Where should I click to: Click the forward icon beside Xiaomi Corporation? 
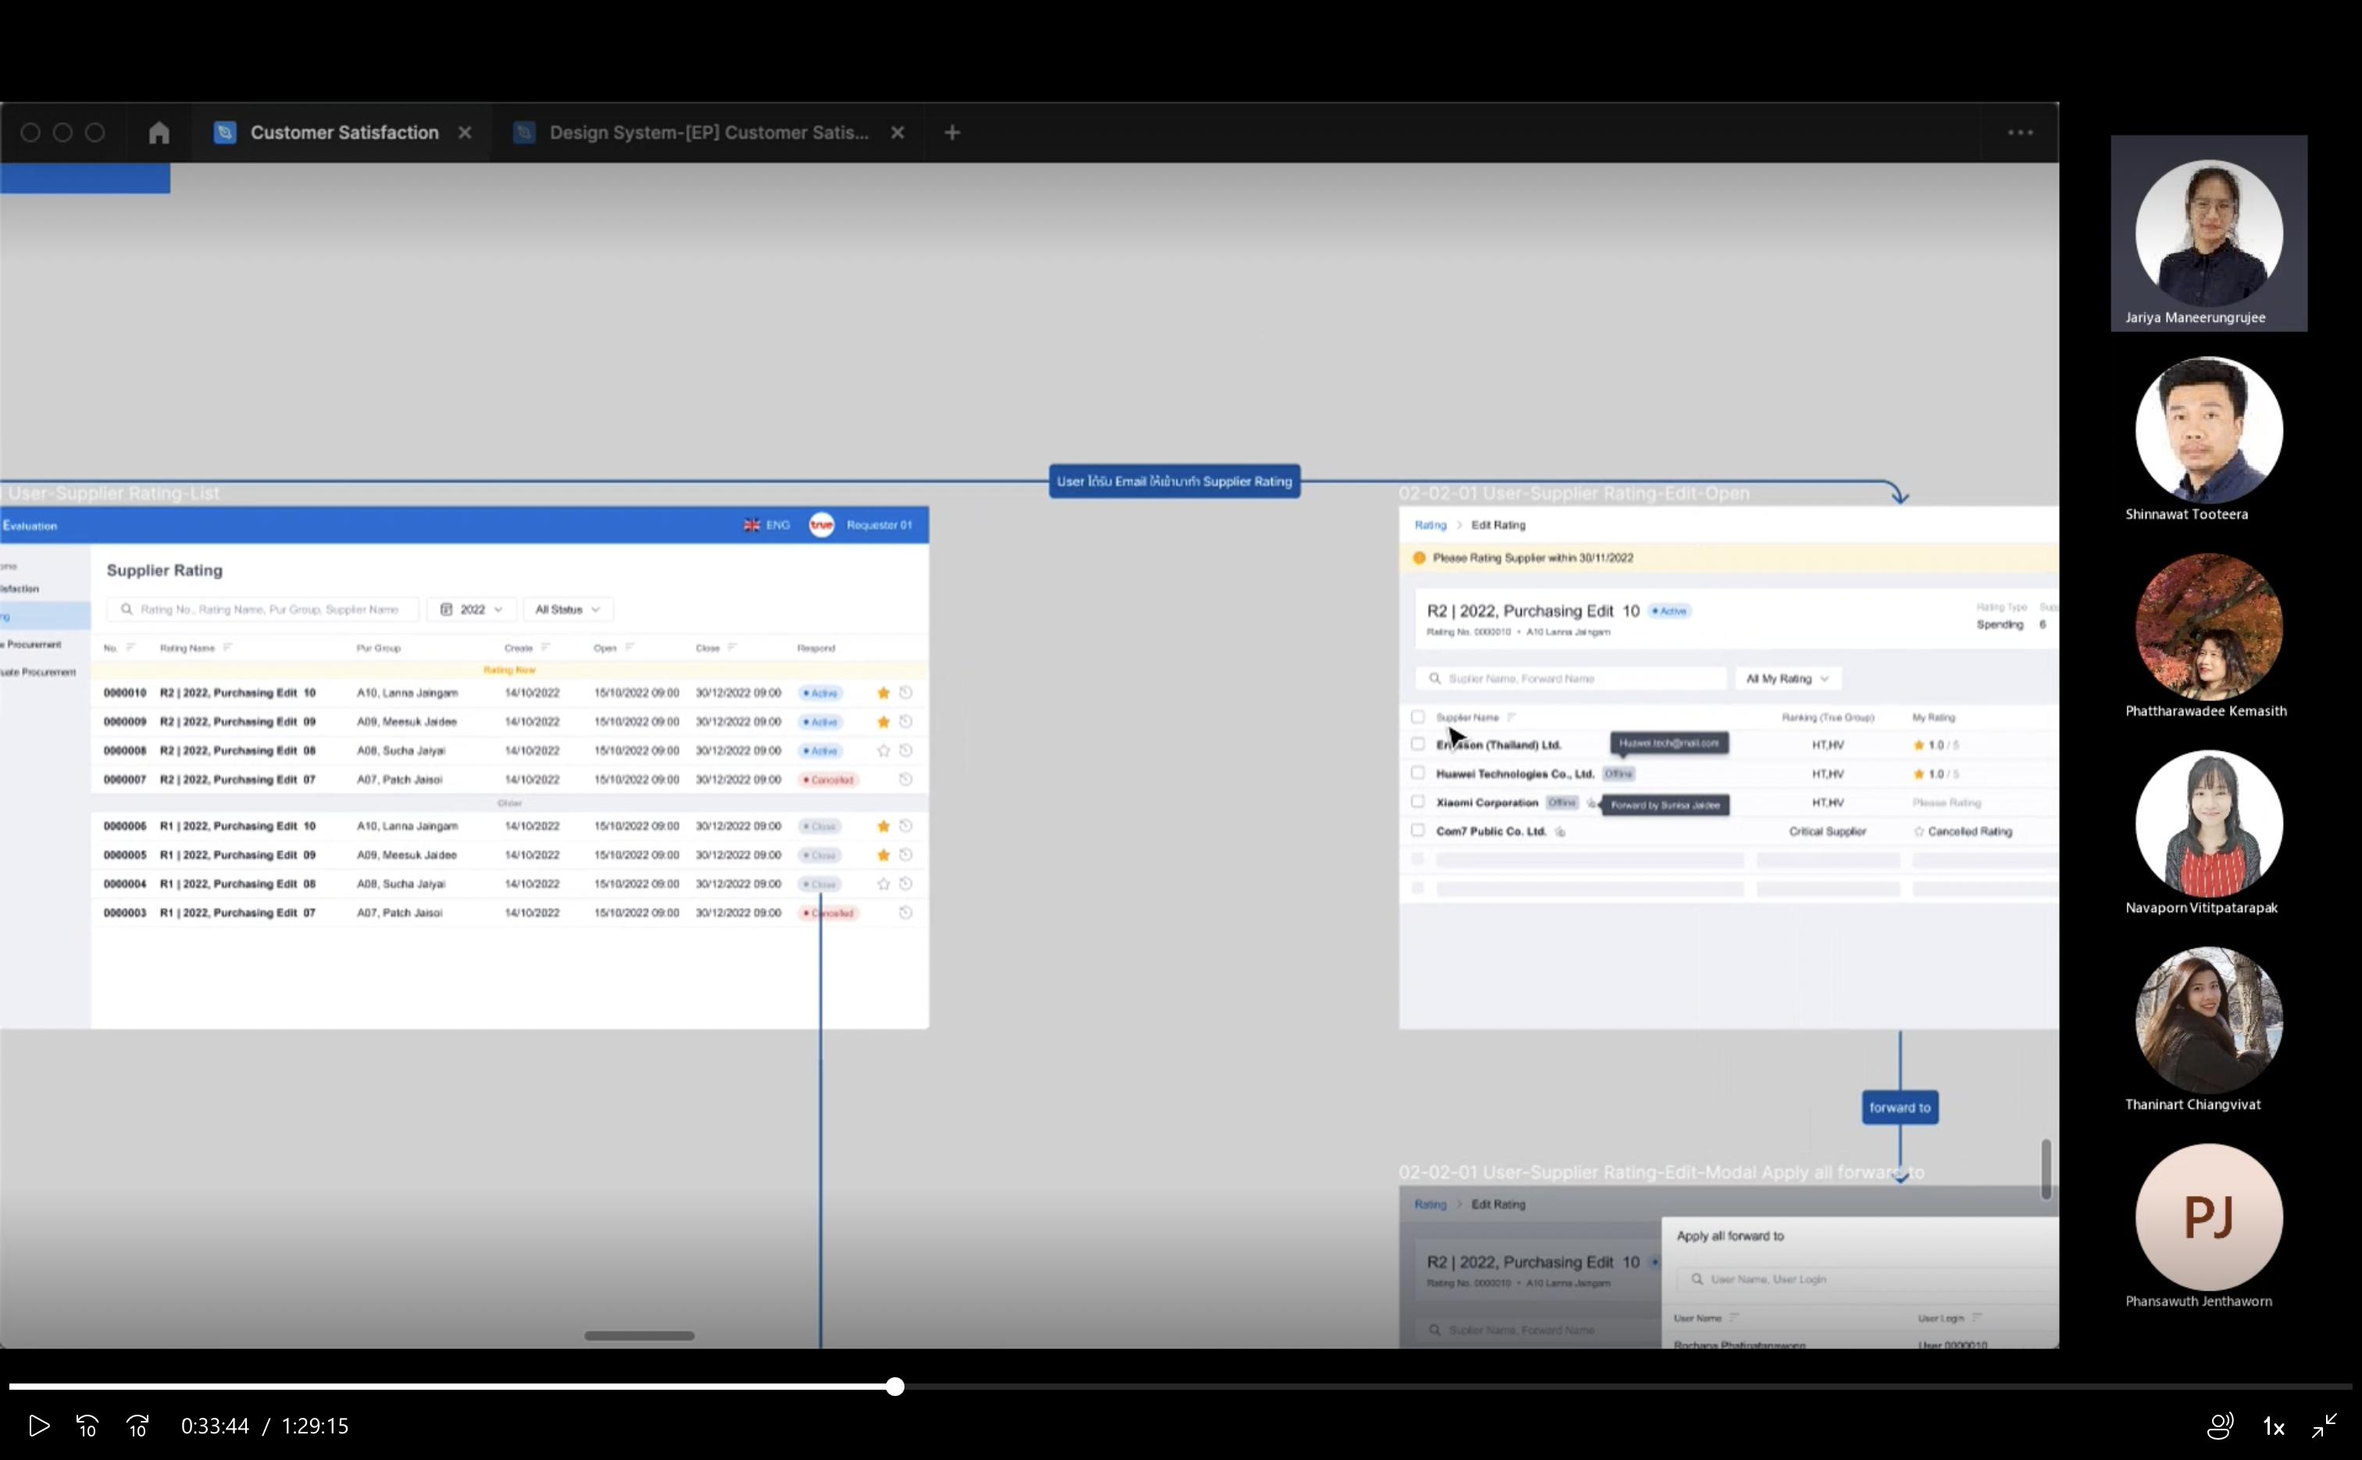tap(1590, 803)
